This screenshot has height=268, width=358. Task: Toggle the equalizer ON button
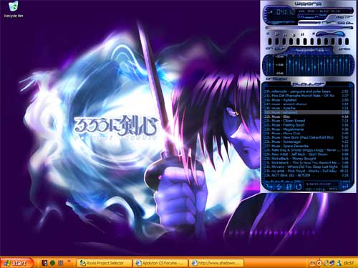point(269,49)
